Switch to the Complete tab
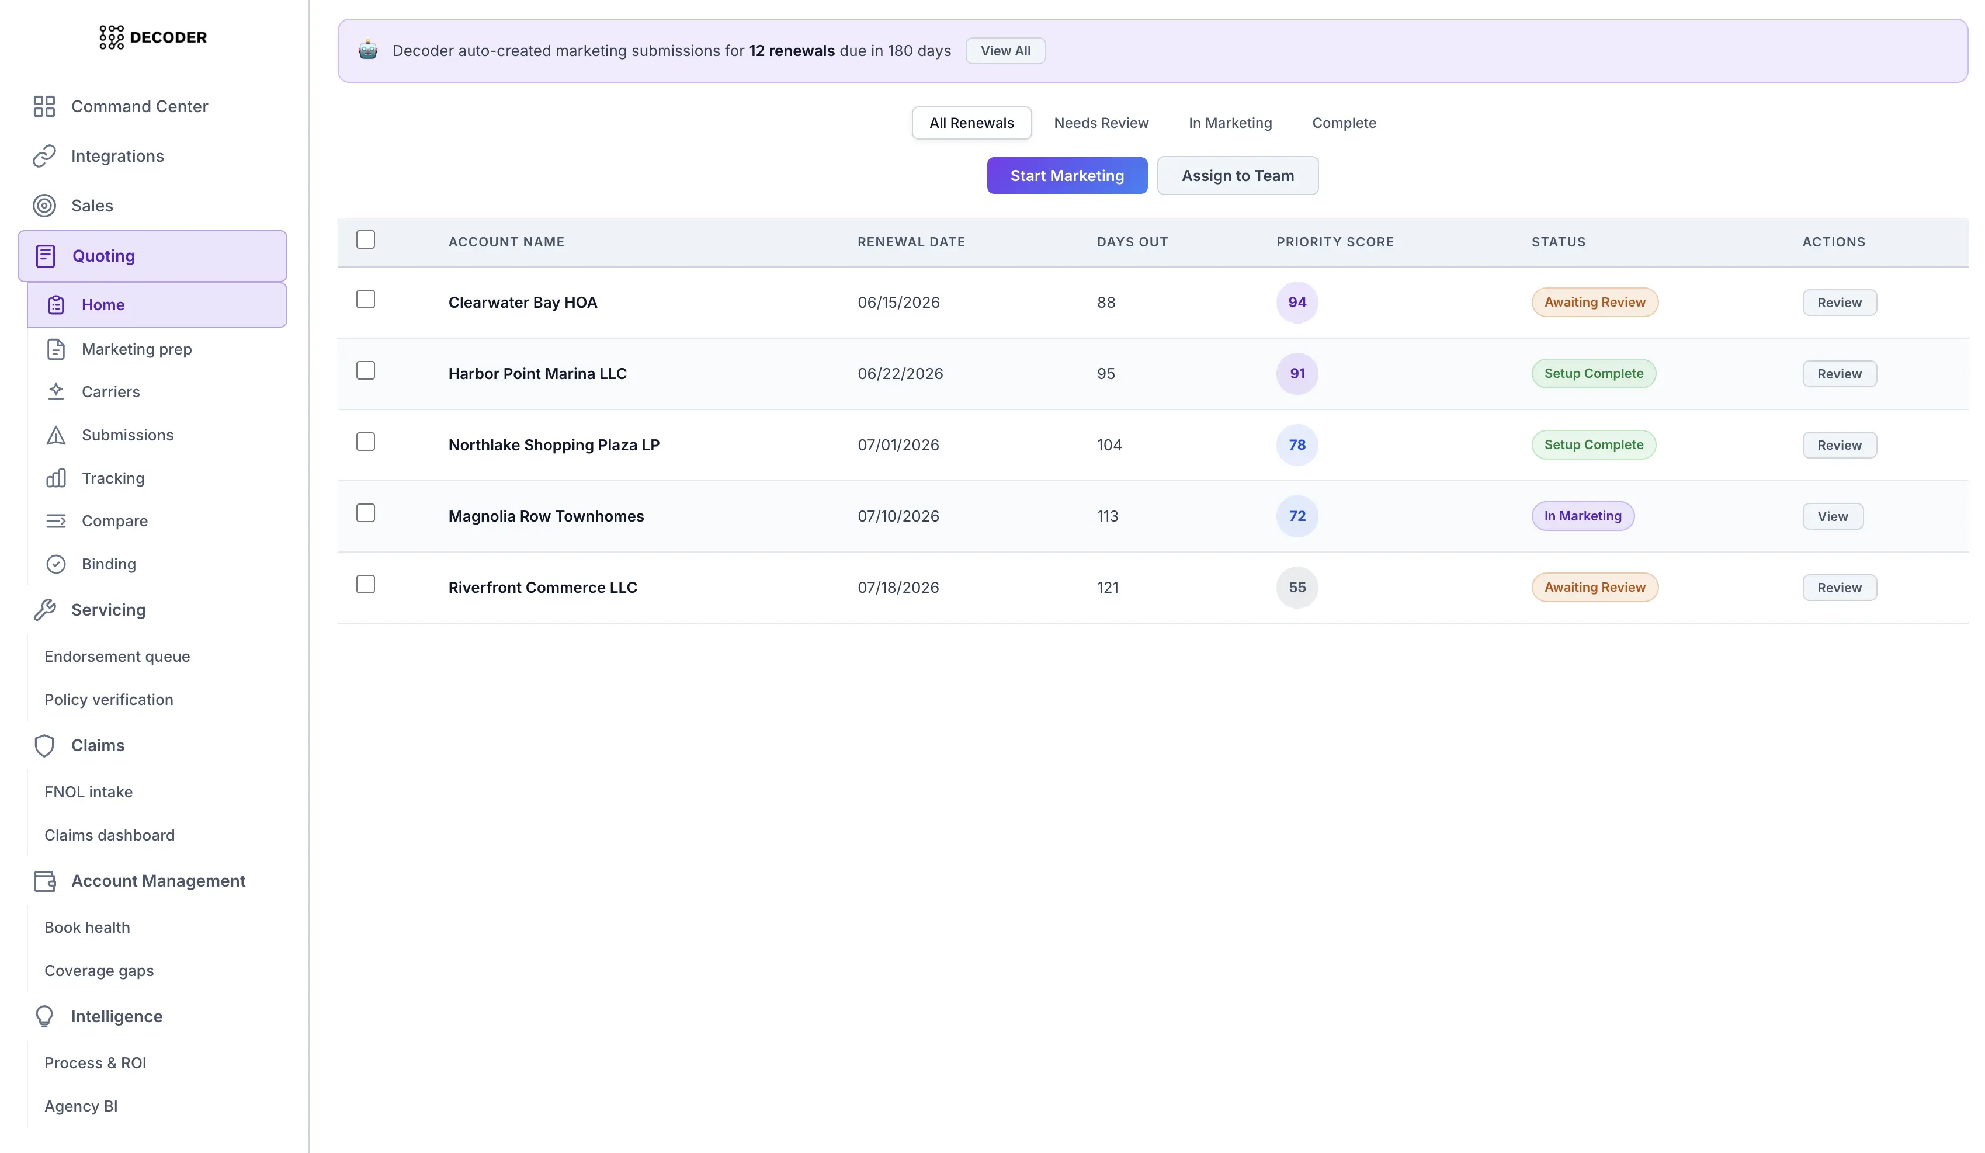1985x1153 pixels. (1344, 123)
